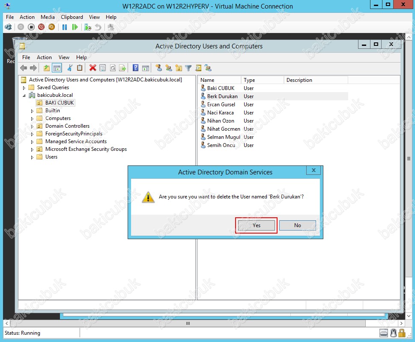Click the orange Save state icon
This screenshot has height=342, width=415.
pyautogui.click(x=52, y=27)
